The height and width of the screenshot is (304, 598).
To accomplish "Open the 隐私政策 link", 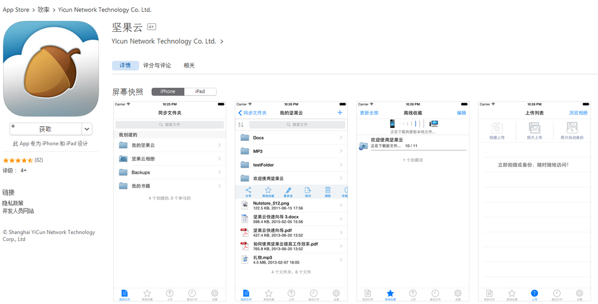I will point(13,203).
